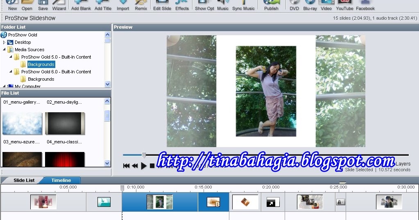The image size is (419, 220).
Task: Open Edit Slide options
Action: coord(162,5)
